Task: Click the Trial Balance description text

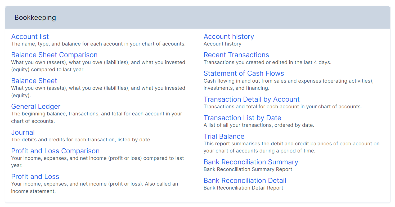Action: [291, 147]
